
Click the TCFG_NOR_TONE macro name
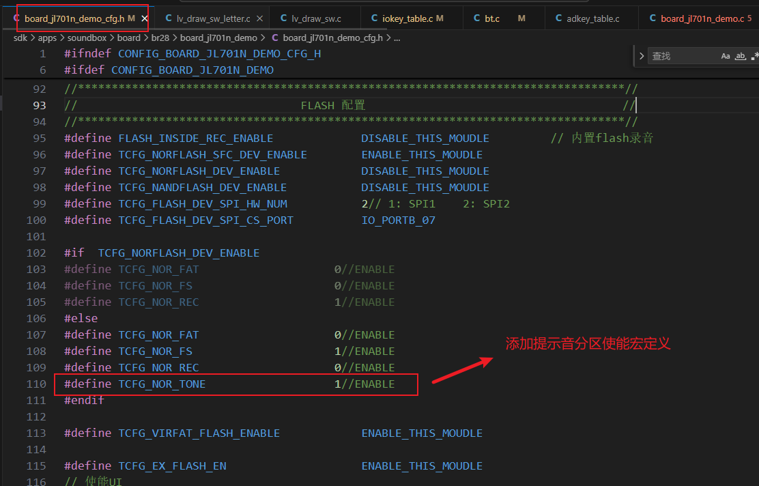click(x=162, y=384)
